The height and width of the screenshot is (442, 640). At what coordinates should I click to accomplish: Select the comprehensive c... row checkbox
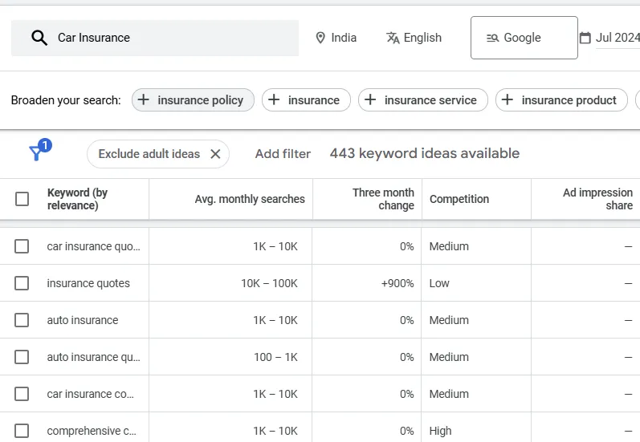[x=22, y=431]
